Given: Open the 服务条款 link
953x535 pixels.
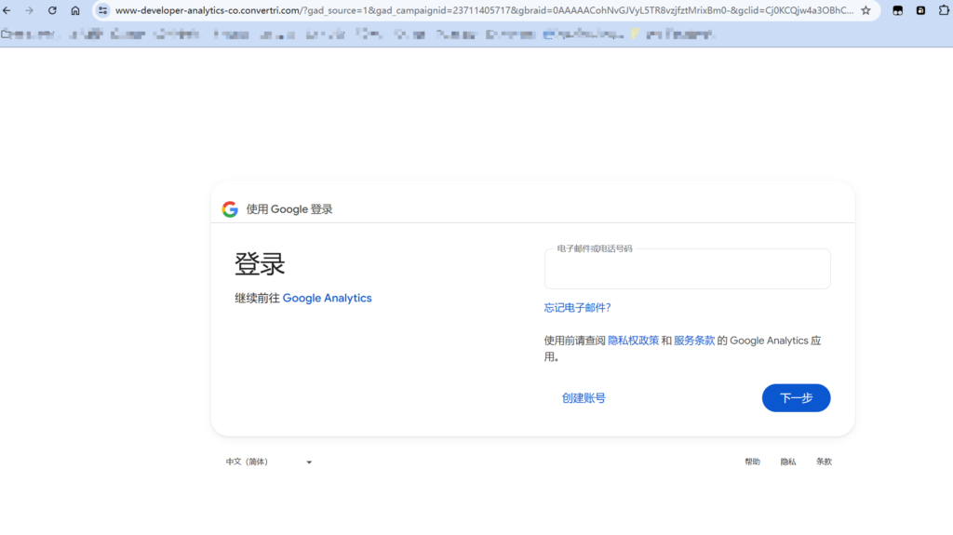Looking at the screenshot, I should pyautogui.click(x=694, y=341).
